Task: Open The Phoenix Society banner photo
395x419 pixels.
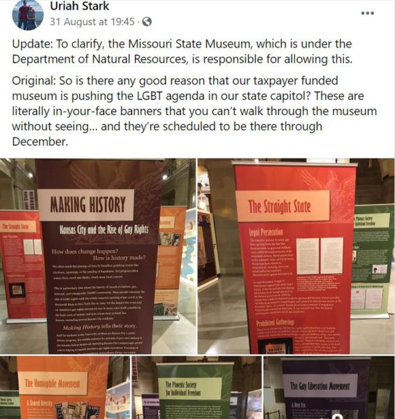Action: (197, 388)
